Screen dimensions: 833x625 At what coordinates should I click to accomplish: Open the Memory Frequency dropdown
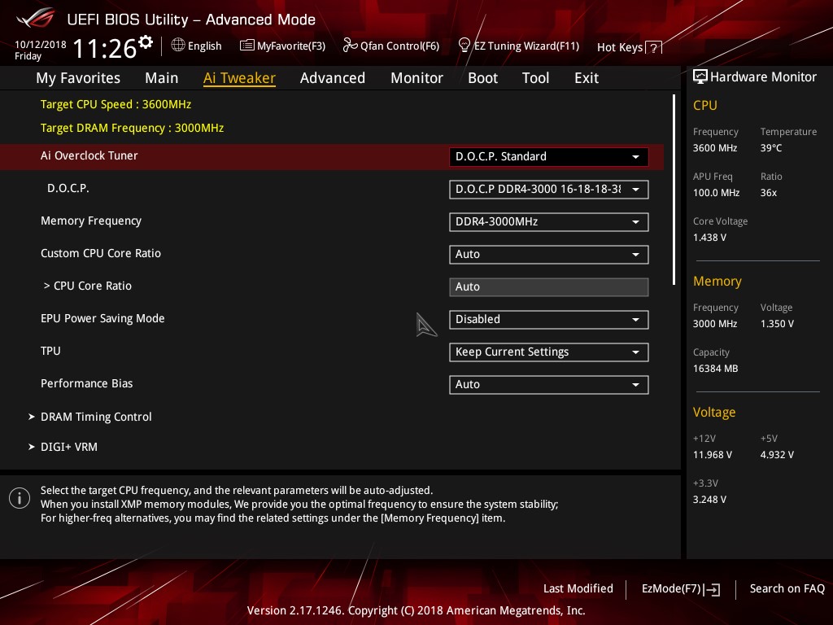[548, 221]
